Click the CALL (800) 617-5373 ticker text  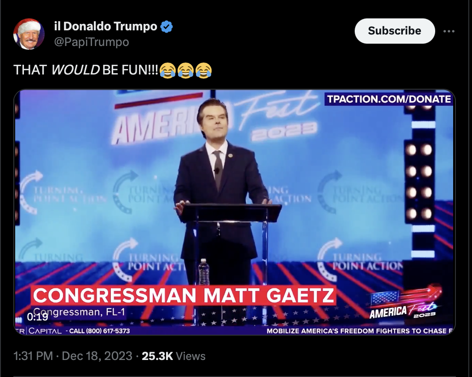pos(99,331)
